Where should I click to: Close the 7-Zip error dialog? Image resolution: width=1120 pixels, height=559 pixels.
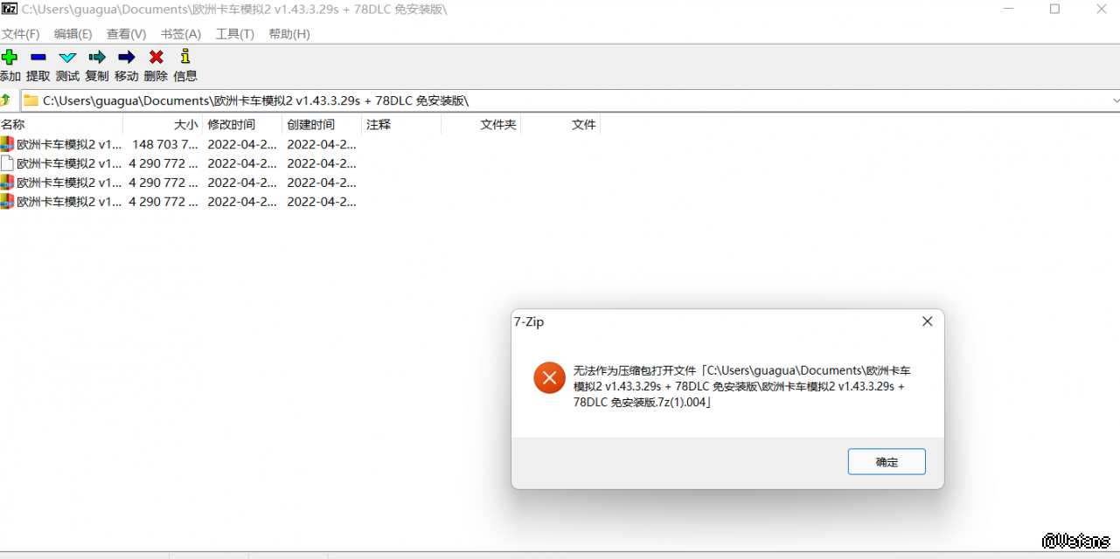click(x=927, y=321)
